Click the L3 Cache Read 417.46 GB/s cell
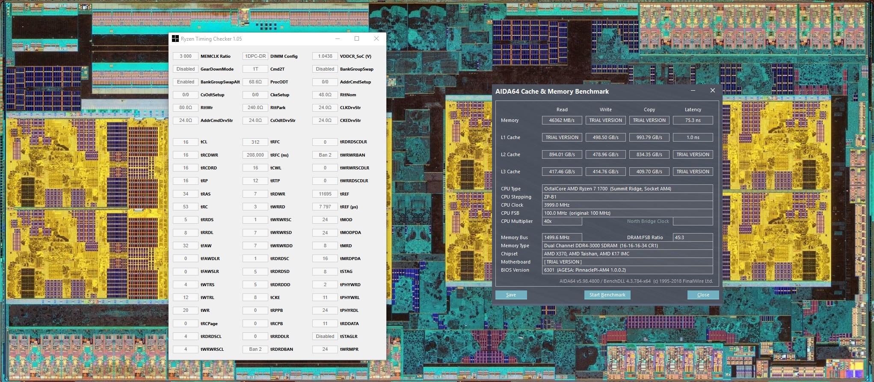 (562, 172)
